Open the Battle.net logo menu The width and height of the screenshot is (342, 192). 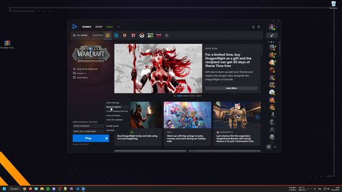coord(74,27)
